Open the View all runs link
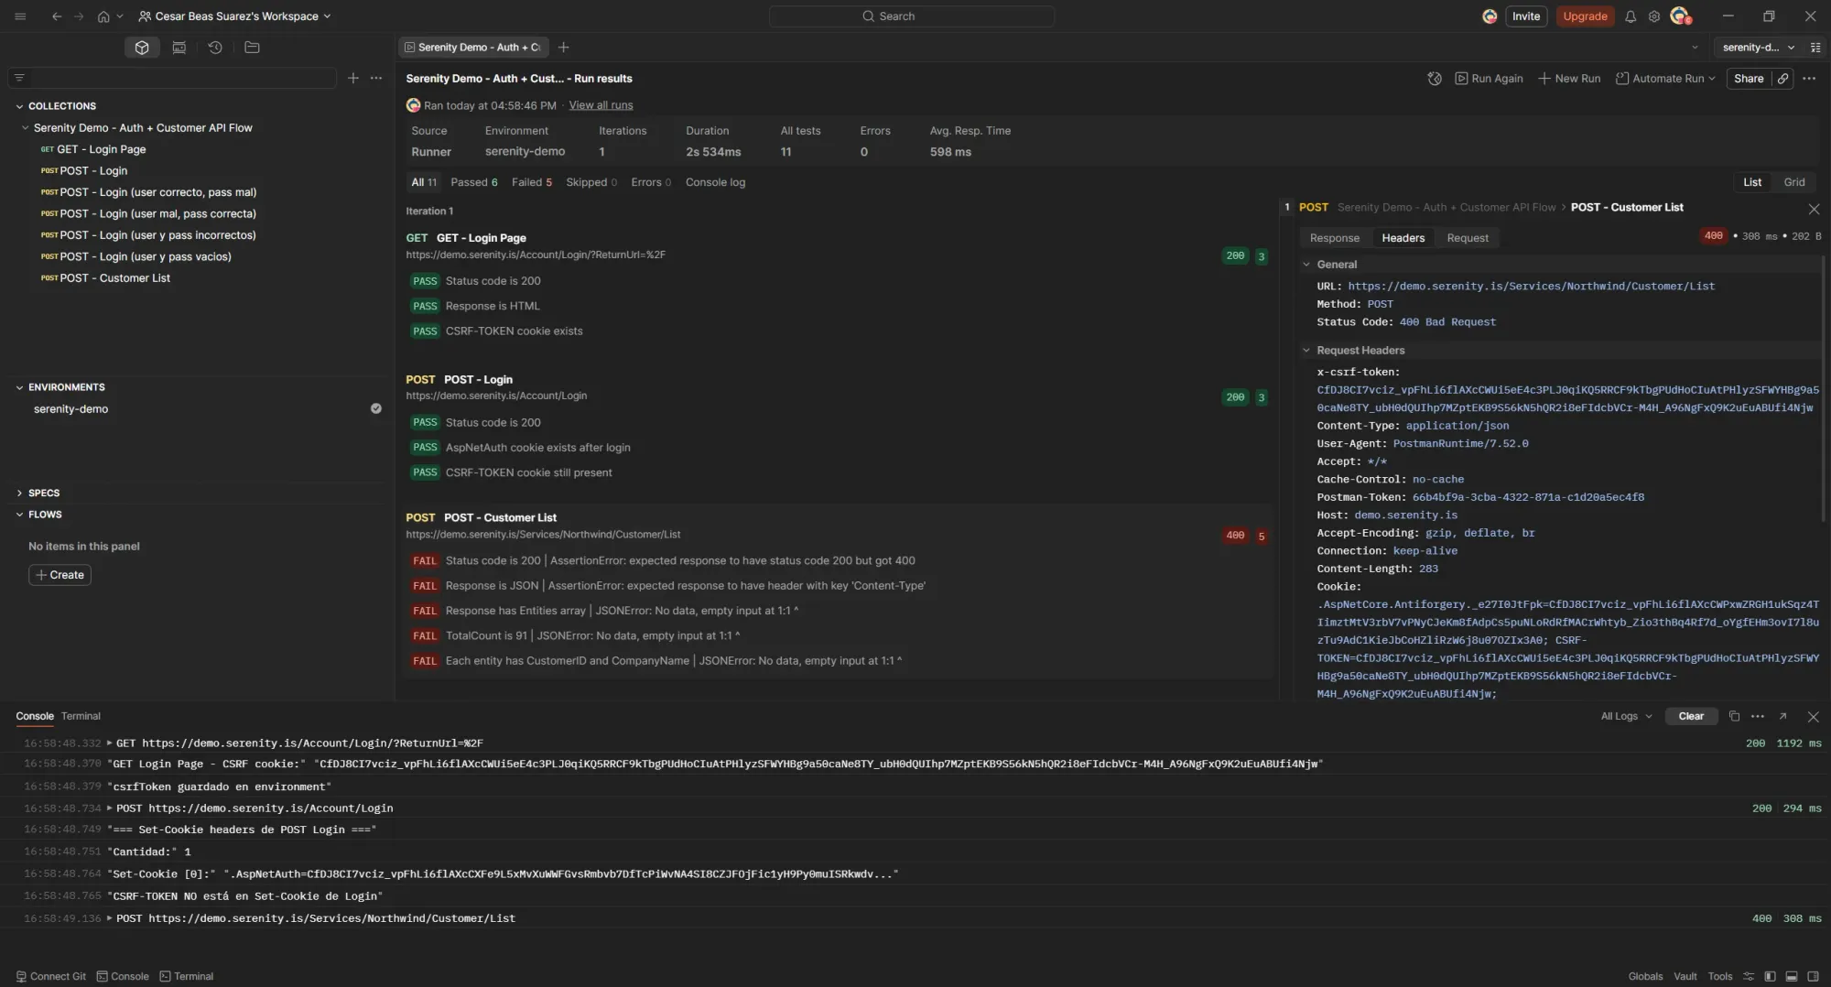 tap(601, 104)
